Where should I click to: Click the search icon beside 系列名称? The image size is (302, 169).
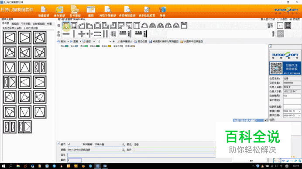click(x=123, y=144)
